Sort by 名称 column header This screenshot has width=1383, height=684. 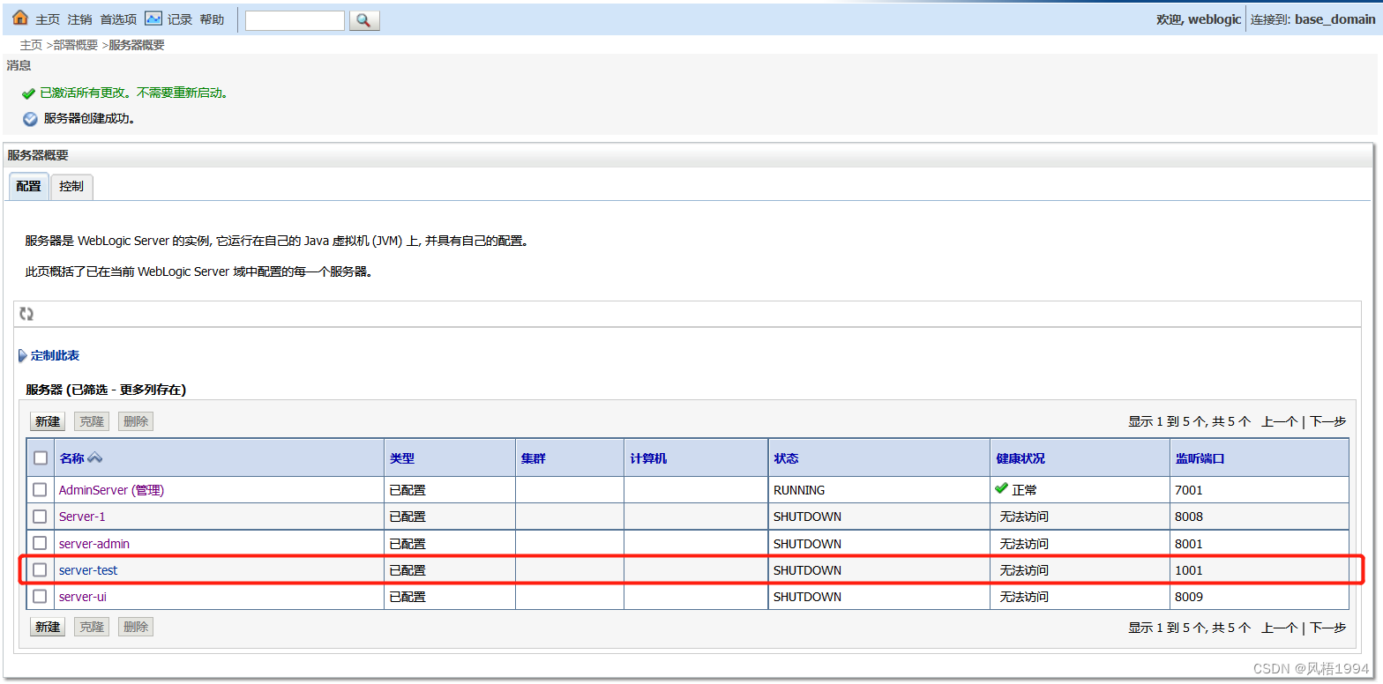pos(71,458)
